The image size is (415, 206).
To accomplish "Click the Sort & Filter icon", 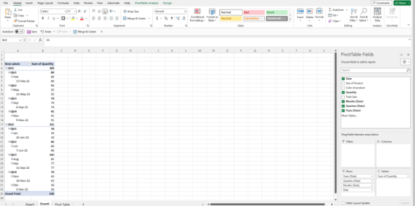I will pos(353,12).
